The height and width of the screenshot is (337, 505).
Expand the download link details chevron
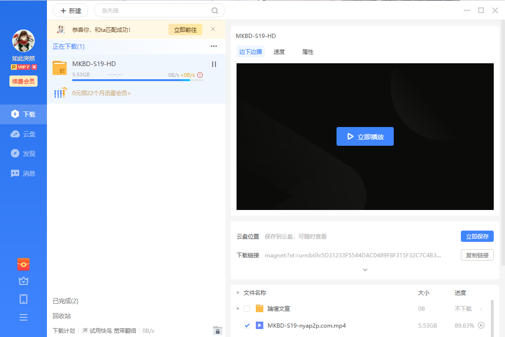[x=365, y=270]
